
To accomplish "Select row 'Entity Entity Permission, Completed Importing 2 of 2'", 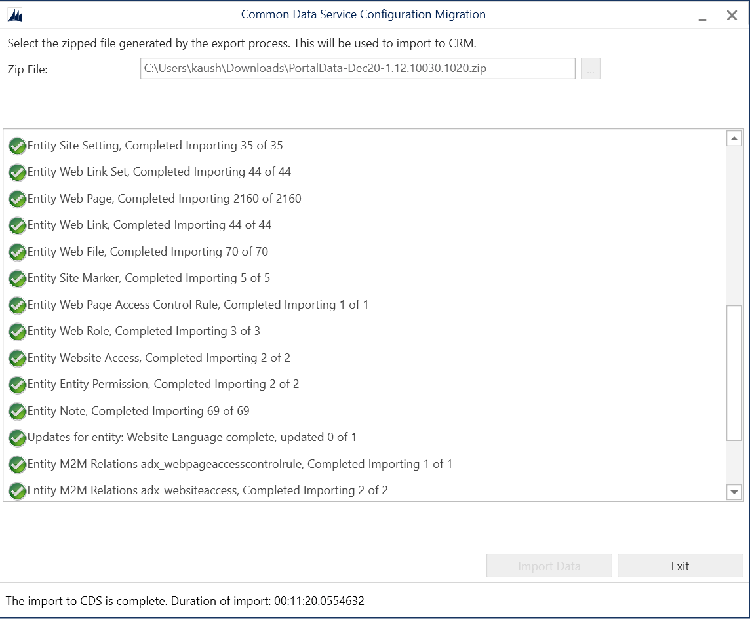I will (163, 384).
